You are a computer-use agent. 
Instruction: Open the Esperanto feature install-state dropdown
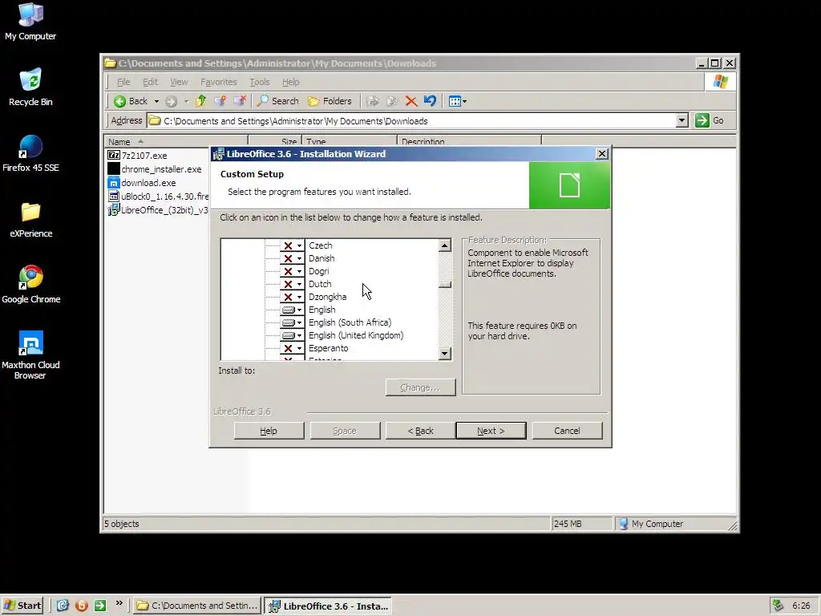[292, 348]
